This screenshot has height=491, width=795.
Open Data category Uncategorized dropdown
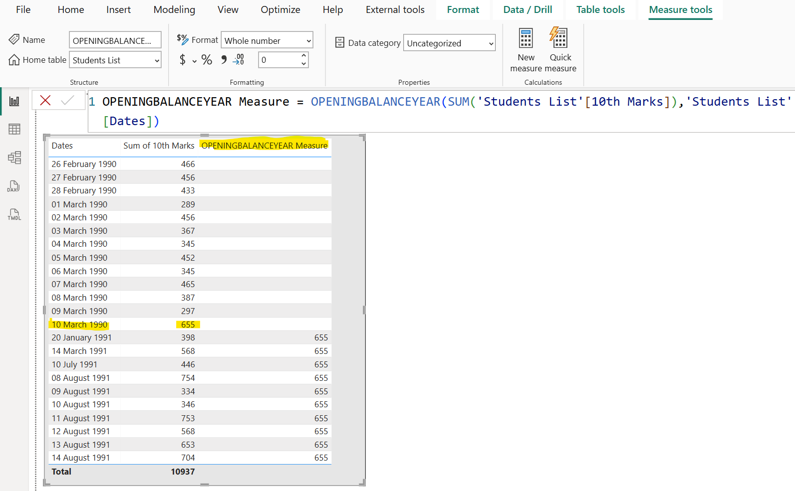(x=449, y=43)
